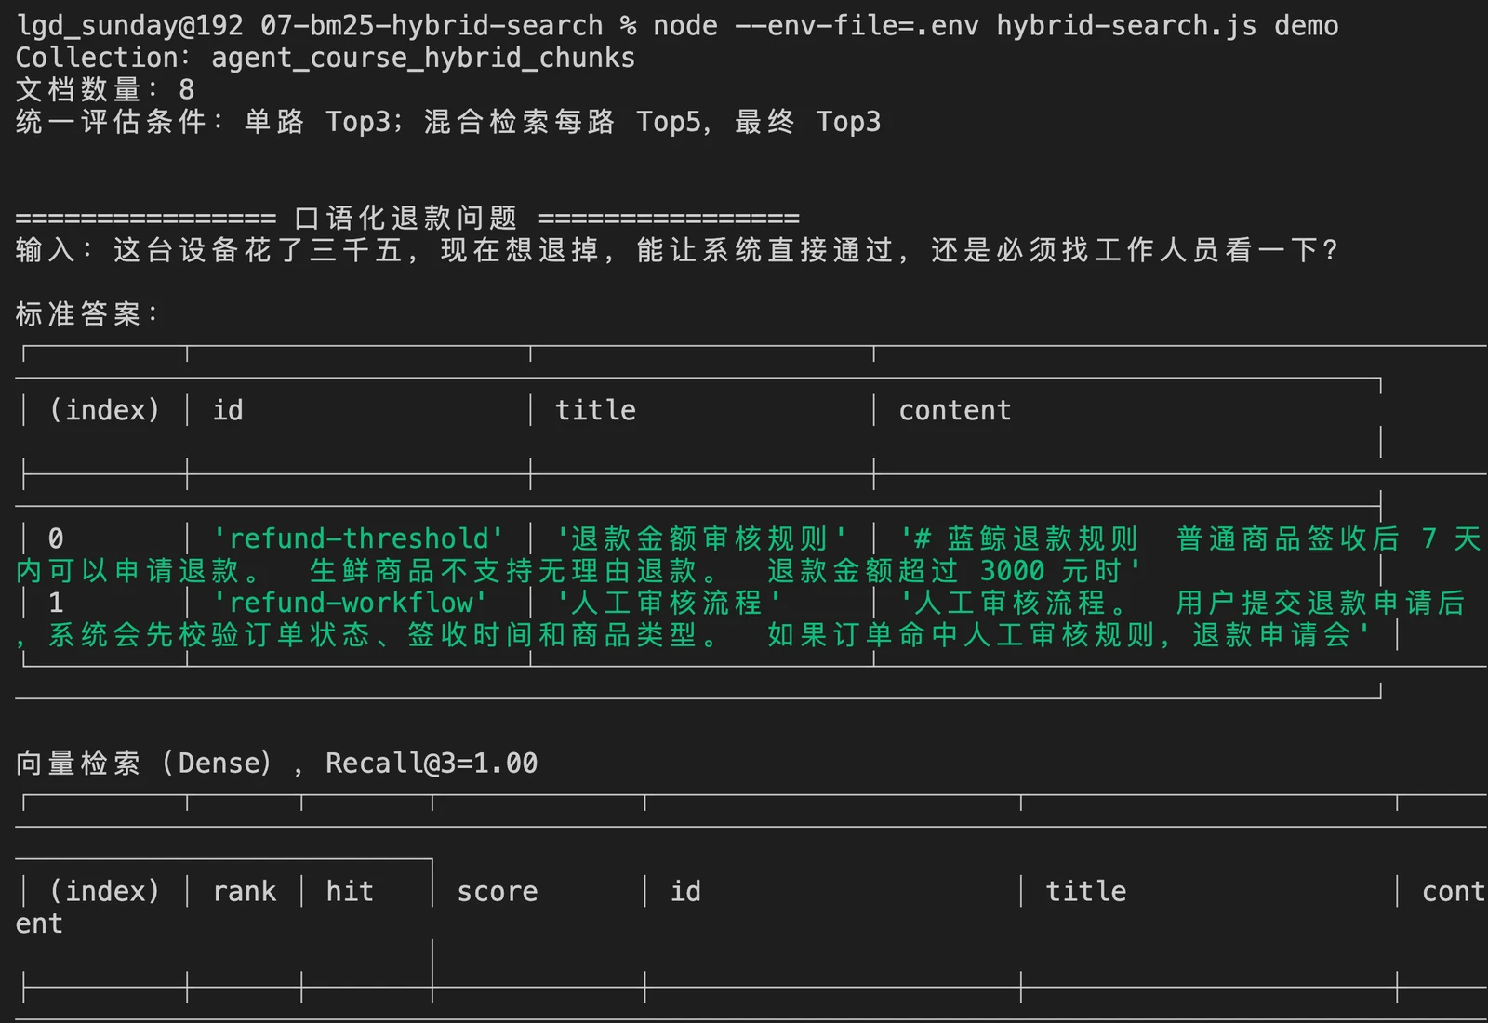Click the directory name '07-bm25-hybrid-search' in the prompt

(x=432, y=25)
